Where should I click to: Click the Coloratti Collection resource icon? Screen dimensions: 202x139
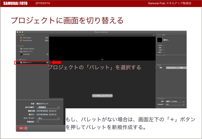coord(21,49)
